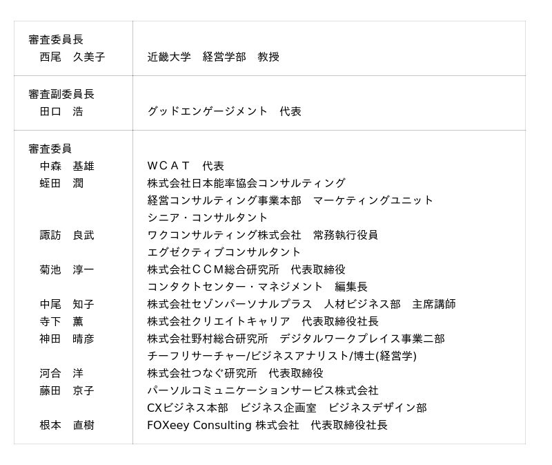Select the name 中尾 知子
The width and height of the screenshot is (552, 465).
pos(67,304)
